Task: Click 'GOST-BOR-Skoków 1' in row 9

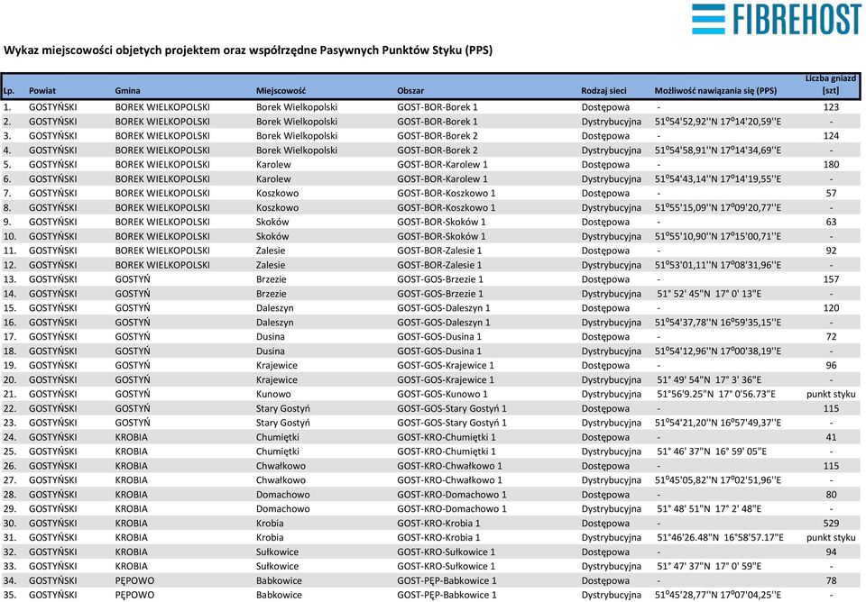Action: [441, 222]
